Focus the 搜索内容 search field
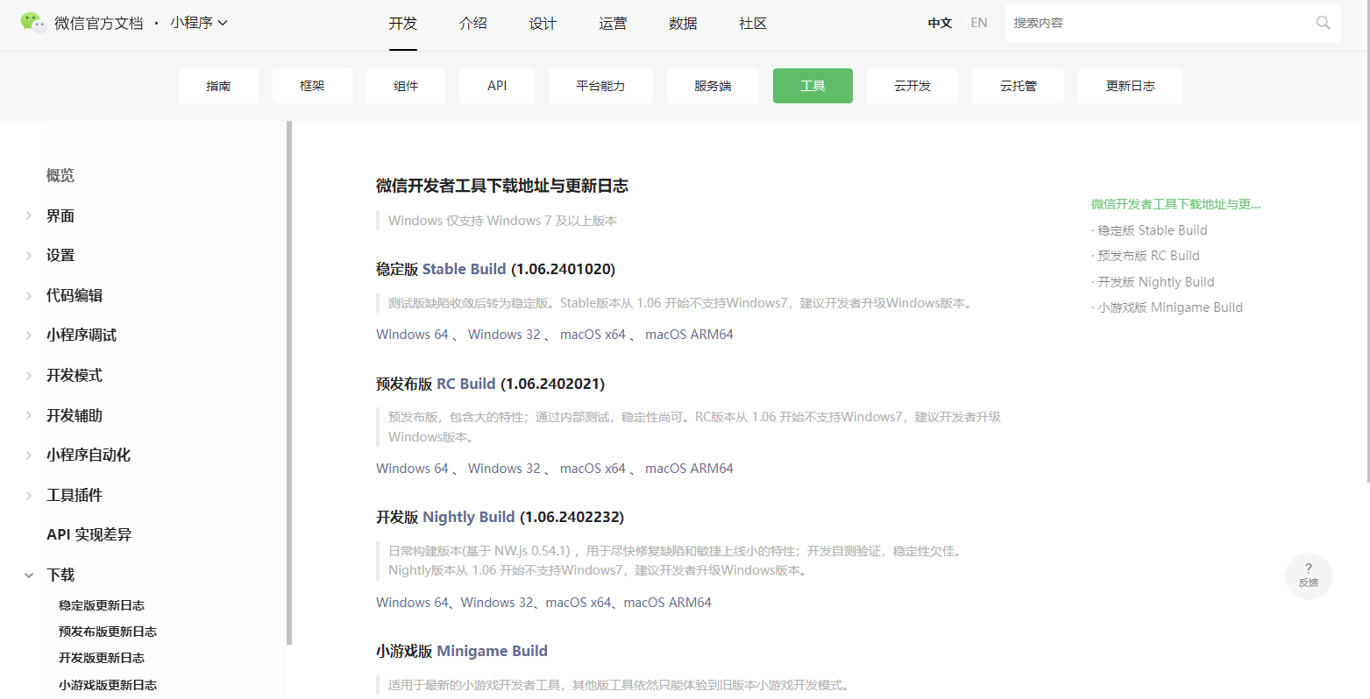Viewport: 1370px width, 699px height. click(1173, 23)
